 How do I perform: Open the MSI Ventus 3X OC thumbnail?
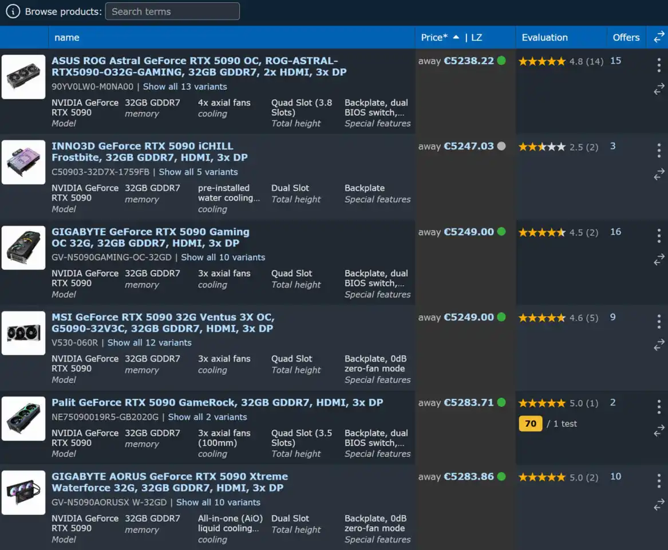click(x=23, y=333)
